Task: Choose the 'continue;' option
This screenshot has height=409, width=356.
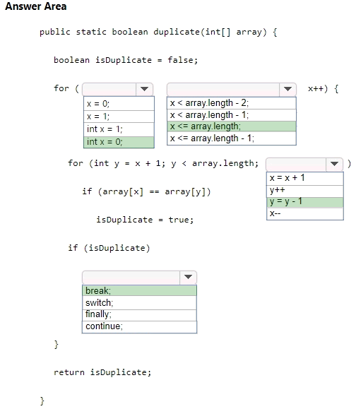Action: [x=140, y=327]
